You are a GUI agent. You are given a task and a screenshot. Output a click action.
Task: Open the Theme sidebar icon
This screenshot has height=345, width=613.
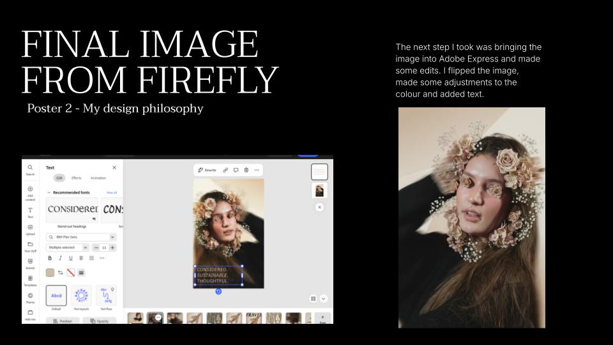tap(30, 298)
